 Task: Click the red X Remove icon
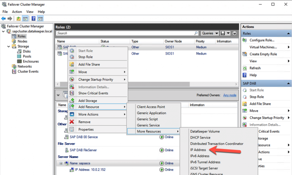(72, 122)
